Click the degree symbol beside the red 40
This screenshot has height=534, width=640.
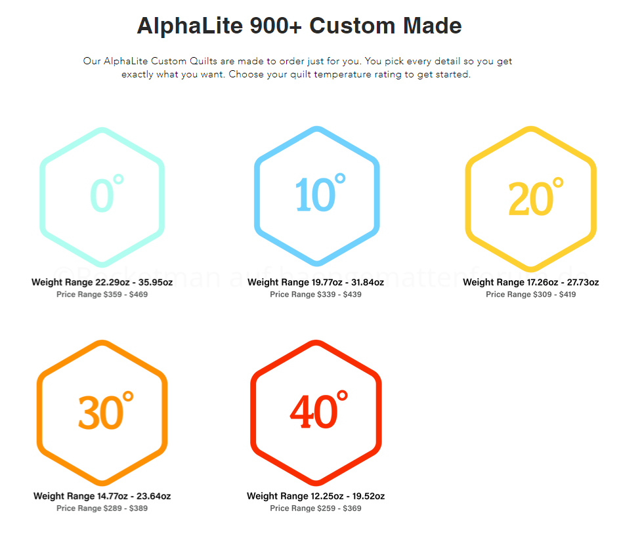click(342, 396)
